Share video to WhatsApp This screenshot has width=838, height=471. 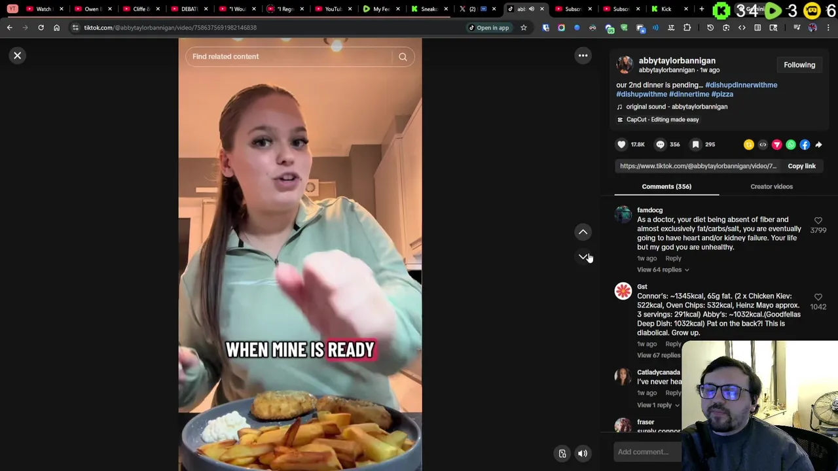click(x=791, y=145)
